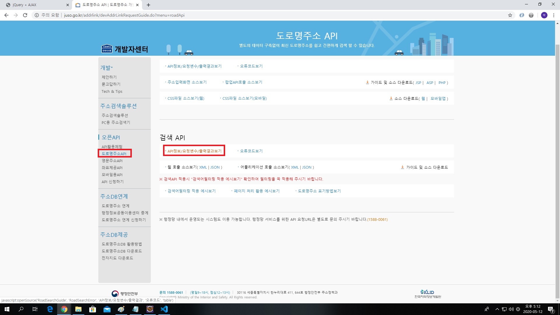Open File Explorer from the taskbar
Screen dimensions: 560x315
(78, 309)
